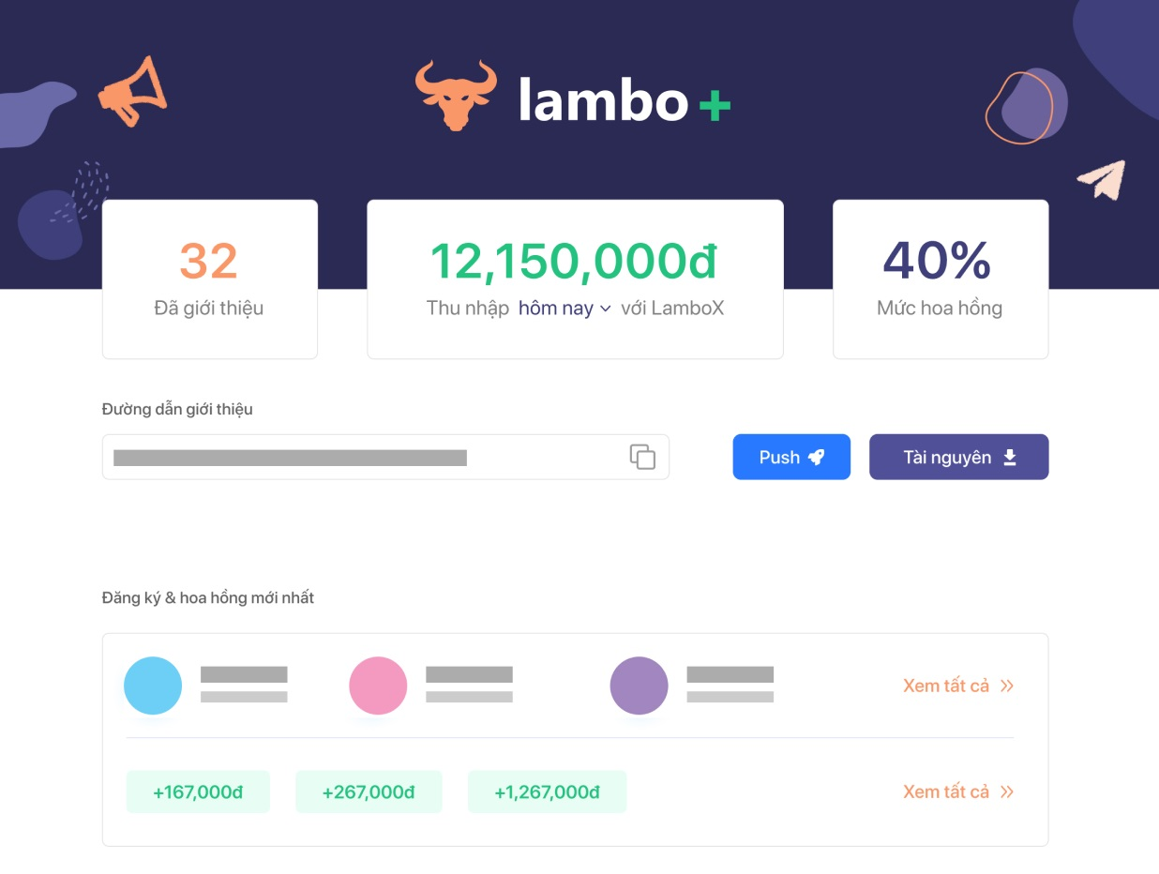Click the megaphone icon in header
The height and width of the screenshot is (874, 1159).
click(x=133, y=91)
